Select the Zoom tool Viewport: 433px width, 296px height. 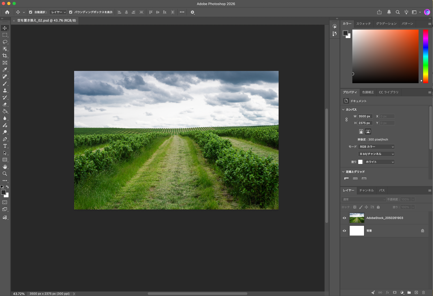coord(5,174)
